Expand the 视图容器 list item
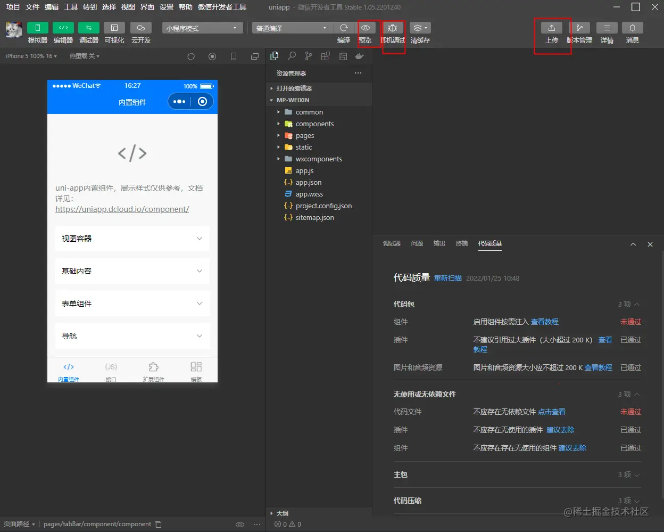Screen dimensions: 664x532 point(132,239)
